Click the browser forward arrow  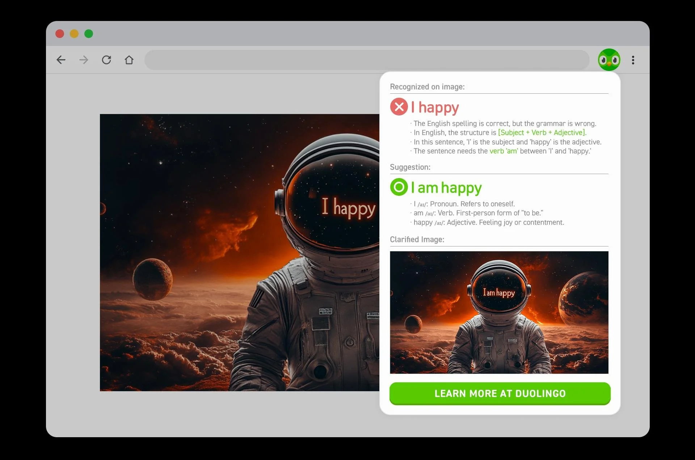[x=84, y=60]
